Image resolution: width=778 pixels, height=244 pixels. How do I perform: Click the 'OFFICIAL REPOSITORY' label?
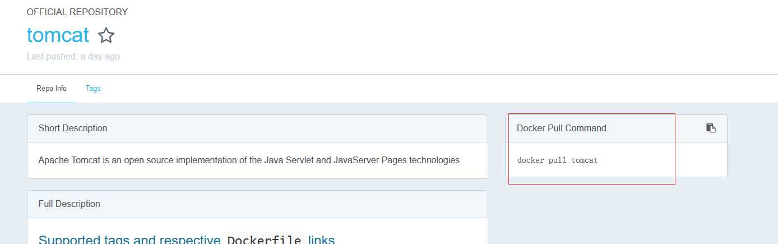point(77,12)
